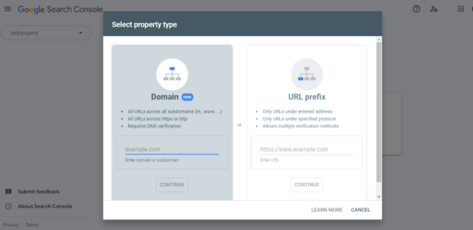
Task: Click CONTINUE under URL prefix
Action: (307, 185)
